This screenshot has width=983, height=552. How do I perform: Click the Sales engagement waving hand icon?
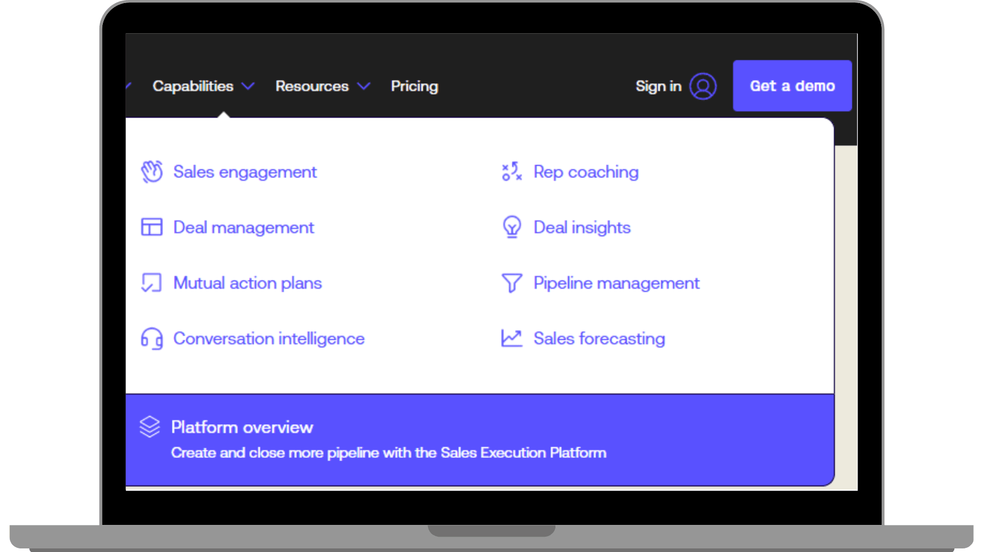(x=152, y=172)
